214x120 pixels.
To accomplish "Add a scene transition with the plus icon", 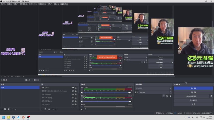I will coord(164,96).
